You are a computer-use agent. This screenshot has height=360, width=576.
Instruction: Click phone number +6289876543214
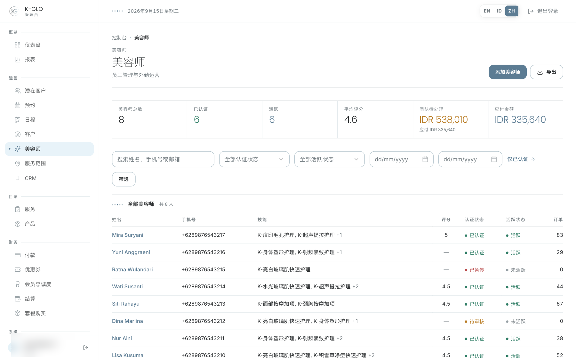(x=203, y=287)
